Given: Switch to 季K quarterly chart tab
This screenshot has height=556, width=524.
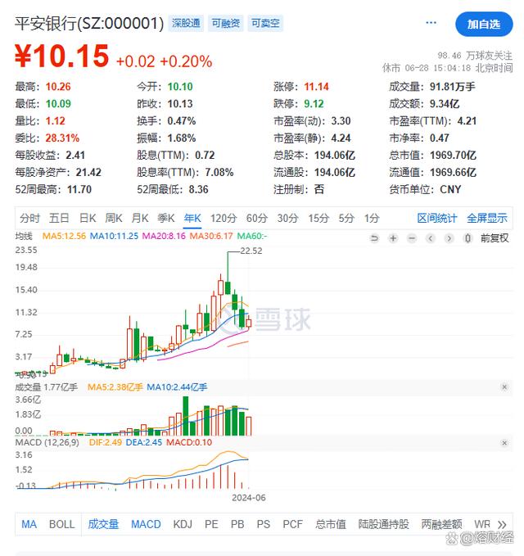Looking at the screenshot, I should (166, 218).
